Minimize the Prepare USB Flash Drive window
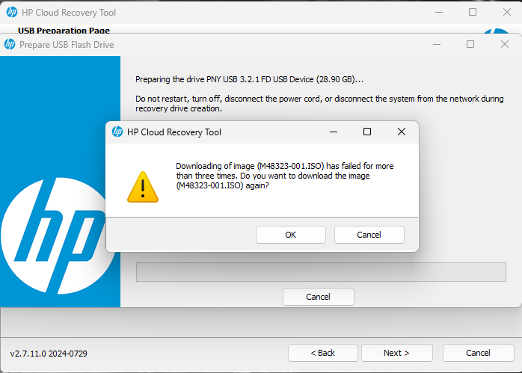 436,44
